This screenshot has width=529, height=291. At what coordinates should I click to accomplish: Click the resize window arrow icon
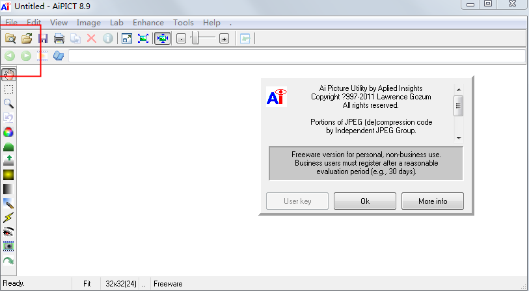(x=127, y=38)
